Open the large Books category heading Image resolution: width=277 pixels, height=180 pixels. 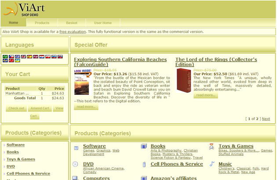coord(158,146)
